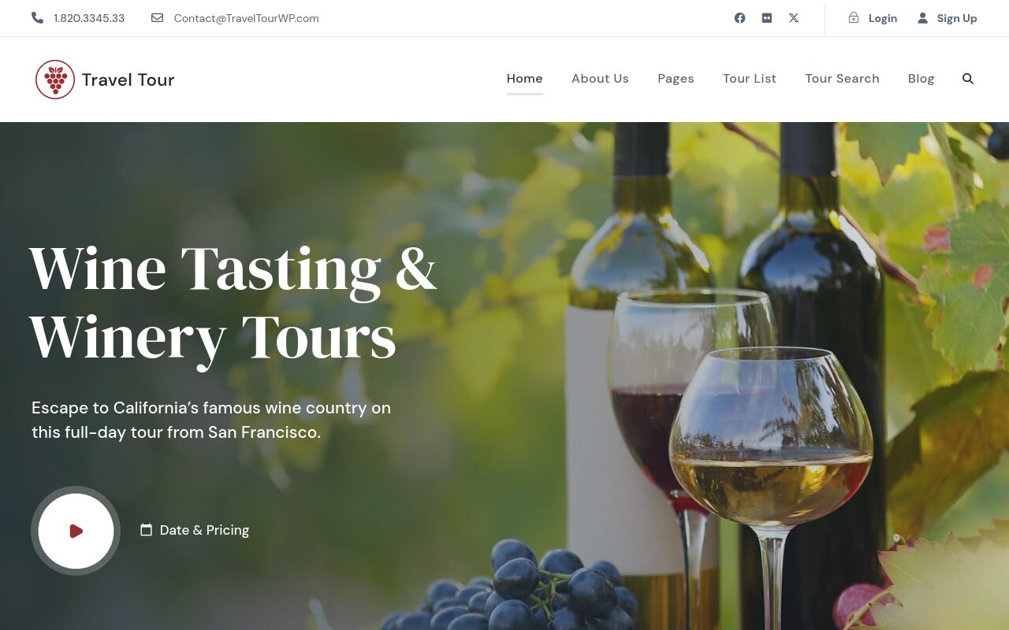The height and width of the screenshot is (630, 1009).
Task: Open the Flickr social icon
Action: (767, 18)
